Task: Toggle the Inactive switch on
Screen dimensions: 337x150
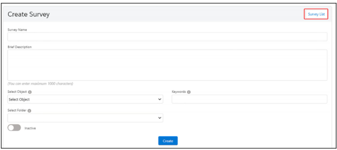Action: (x=14, y=128)
